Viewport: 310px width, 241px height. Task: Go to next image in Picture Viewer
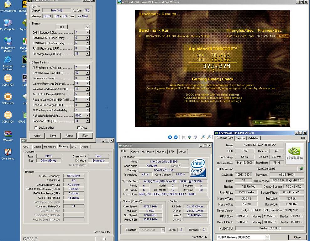click(176, 137)
